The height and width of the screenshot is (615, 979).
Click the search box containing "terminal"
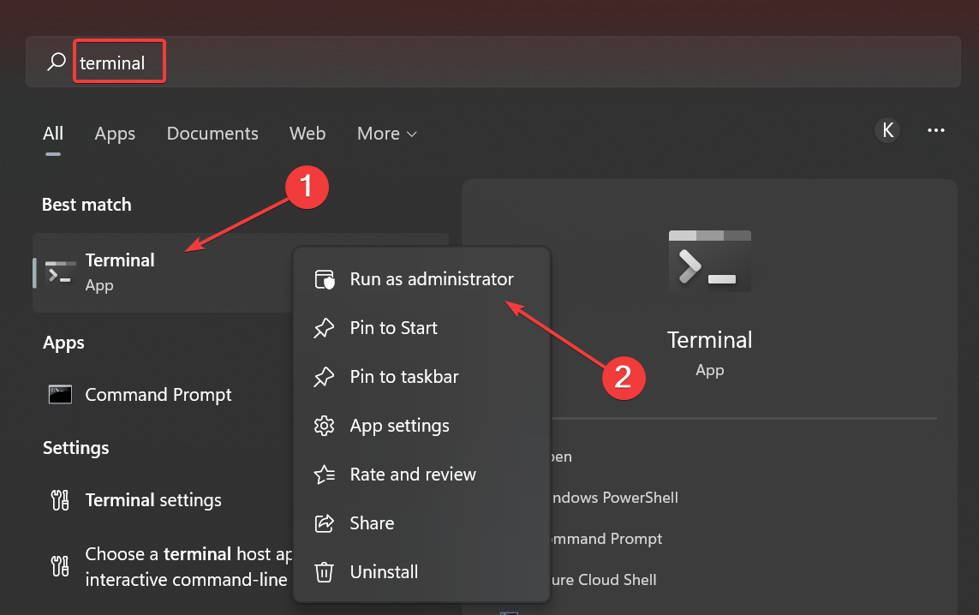pyautogui.click(x=493, y=62)
